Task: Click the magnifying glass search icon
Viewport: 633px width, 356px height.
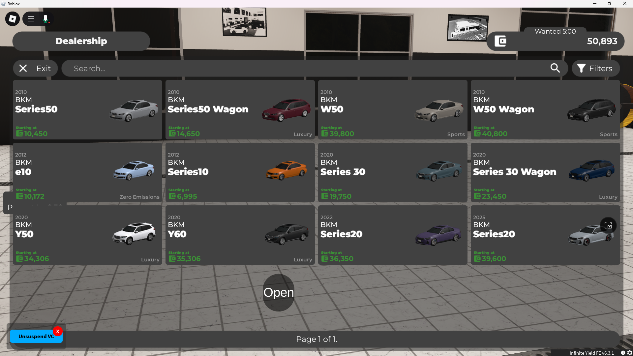Action: coord(555,68)
